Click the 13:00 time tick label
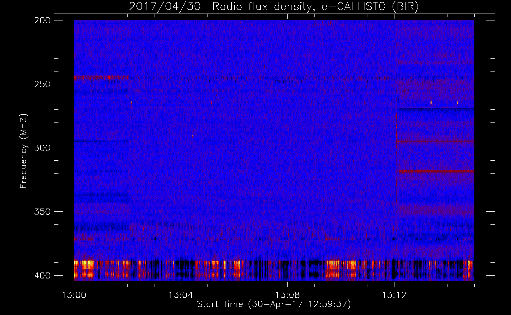Image resolution: width=511 pixels, height=315 pixels. (x=74, y=295)
